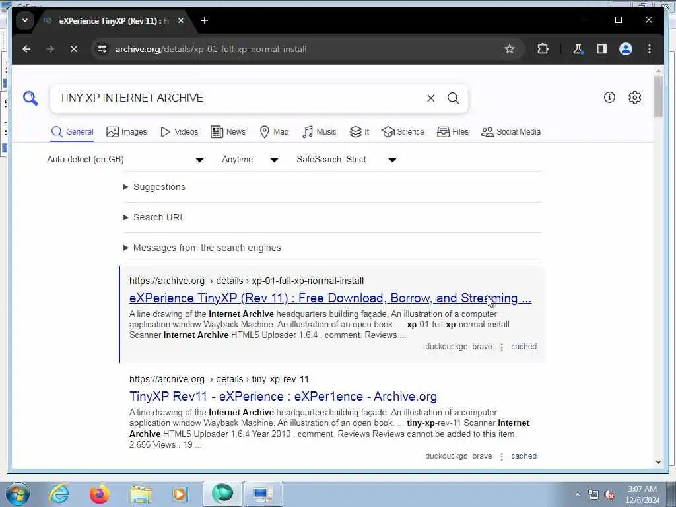This screenshot has width=676, height=507.
Task: Click the tiny-xp-rev-11 result URL
Action: [x=219, y=380]
